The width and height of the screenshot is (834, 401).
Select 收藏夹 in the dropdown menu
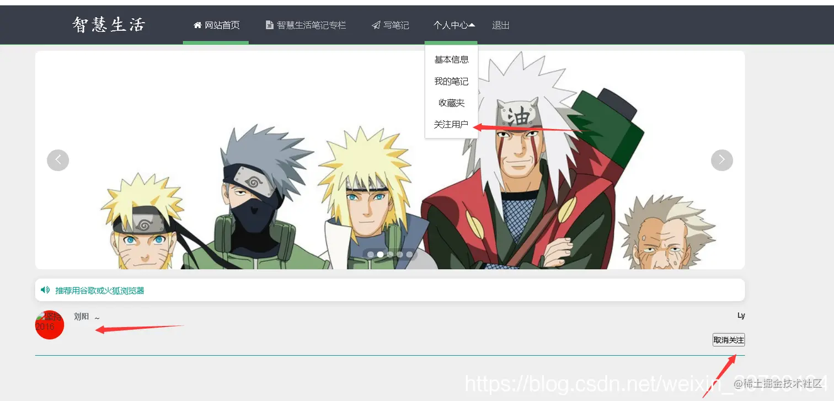coord(451,103)
